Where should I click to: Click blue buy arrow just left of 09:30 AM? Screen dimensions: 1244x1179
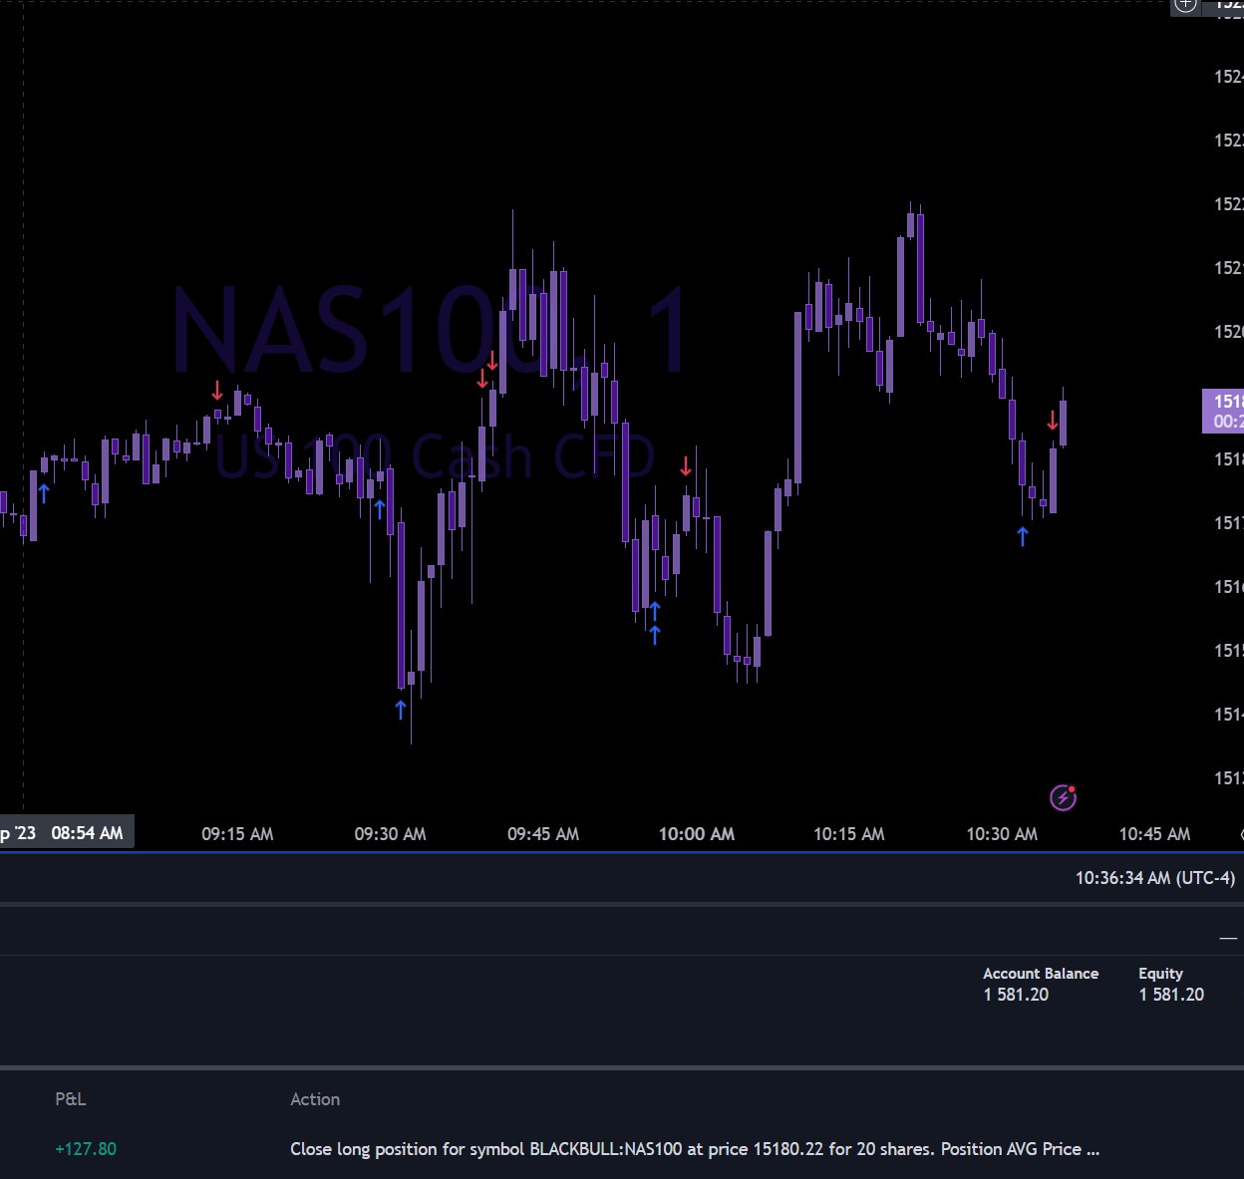coord(379,509)
